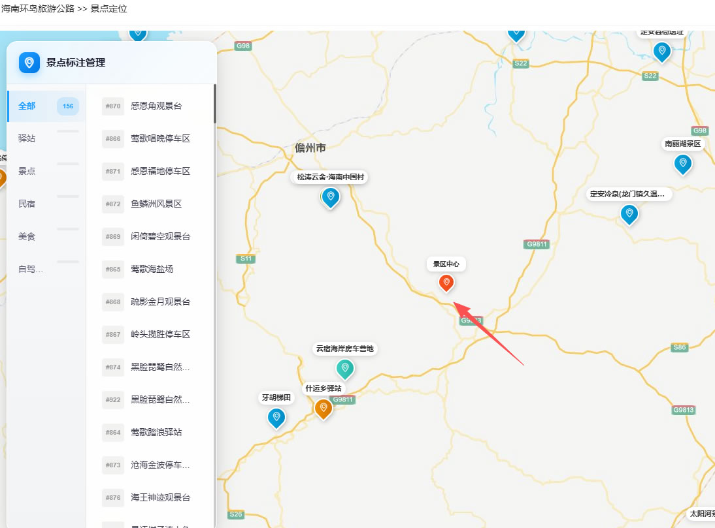Click the #864 莺歌踏浪驿站 entry

click(x=150, y=433)
